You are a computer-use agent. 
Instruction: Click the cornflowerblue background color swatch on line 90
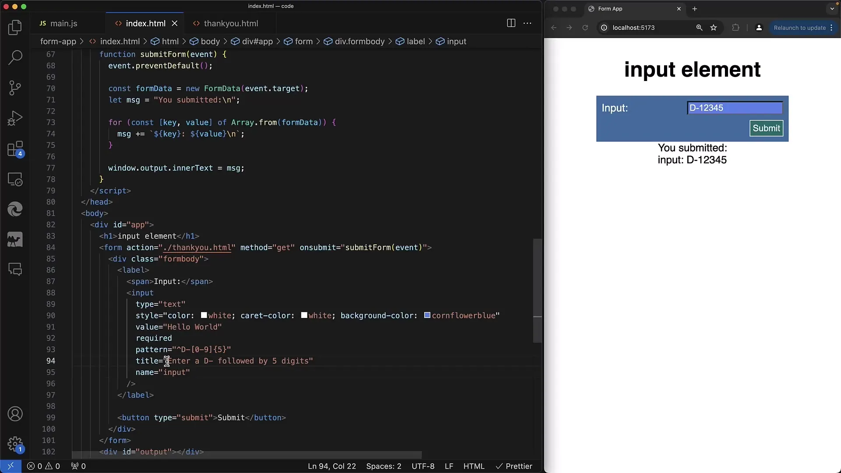pyautogui.click(x=428, y=315)
